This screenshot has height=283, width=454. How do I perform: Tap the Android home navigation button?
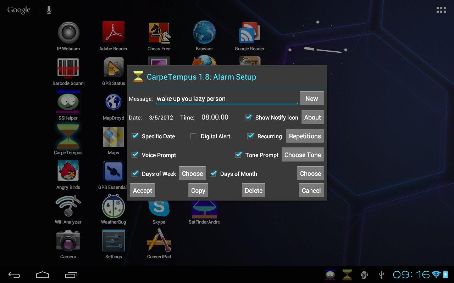coord(43,275)
